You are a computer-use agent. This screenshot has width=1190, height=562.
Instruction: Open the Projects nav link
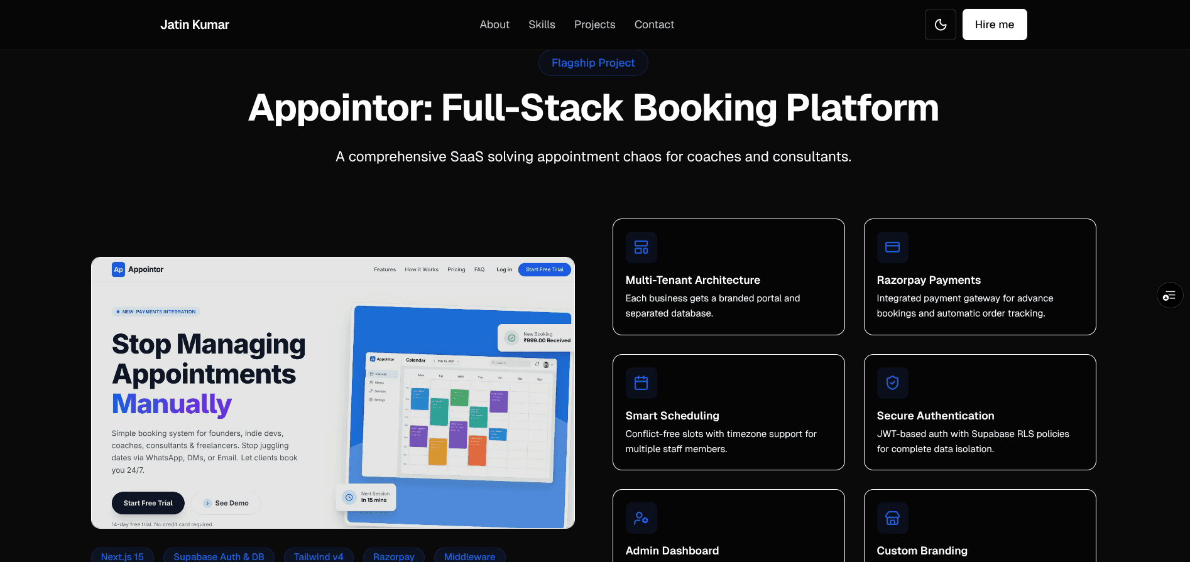pyautogui.click(x=594, y=24)
